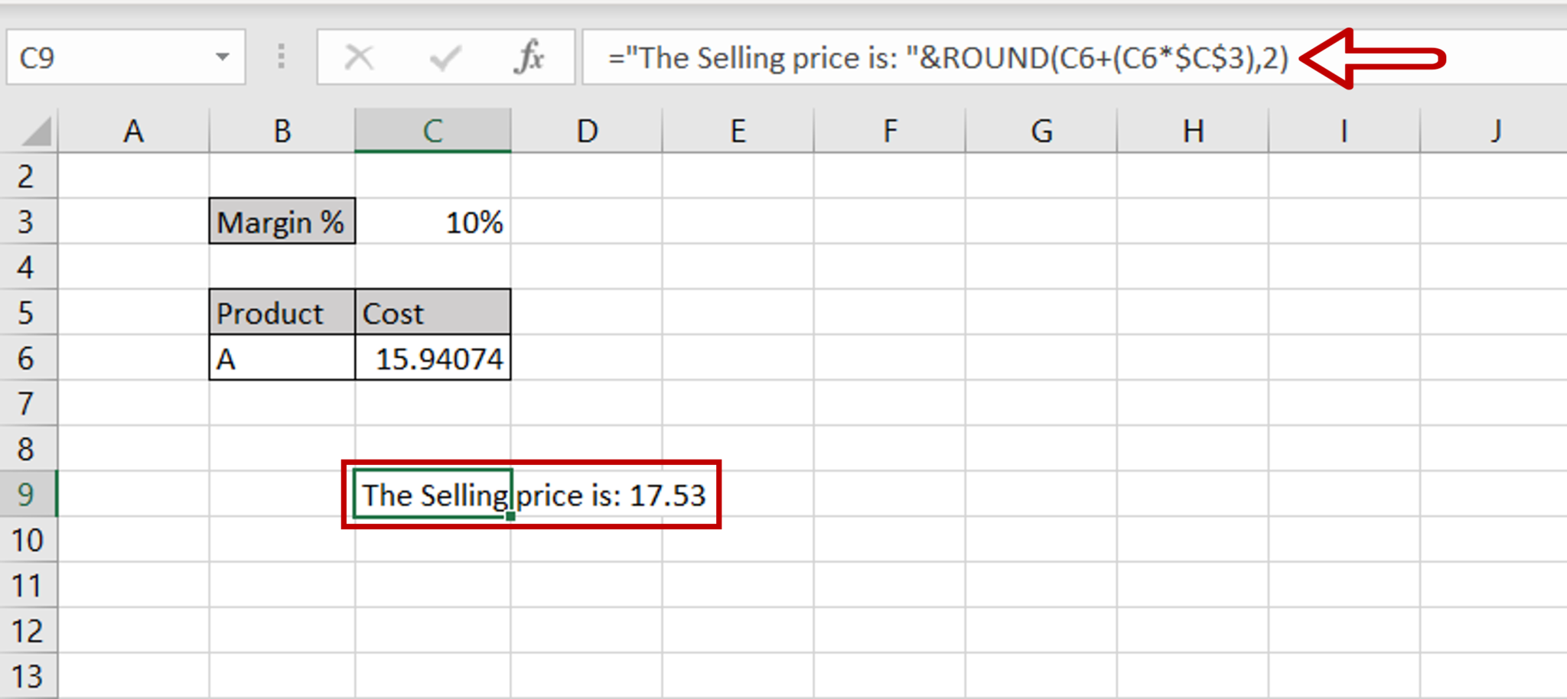Select the Enter checkmark icon on formula bar
This screenshot has height=699, width=1567.
pos(445,56)
